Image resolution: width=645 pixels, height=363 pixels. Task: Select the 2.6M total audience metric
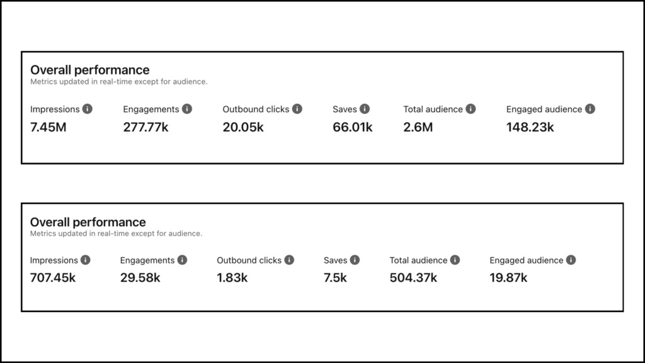418,127
